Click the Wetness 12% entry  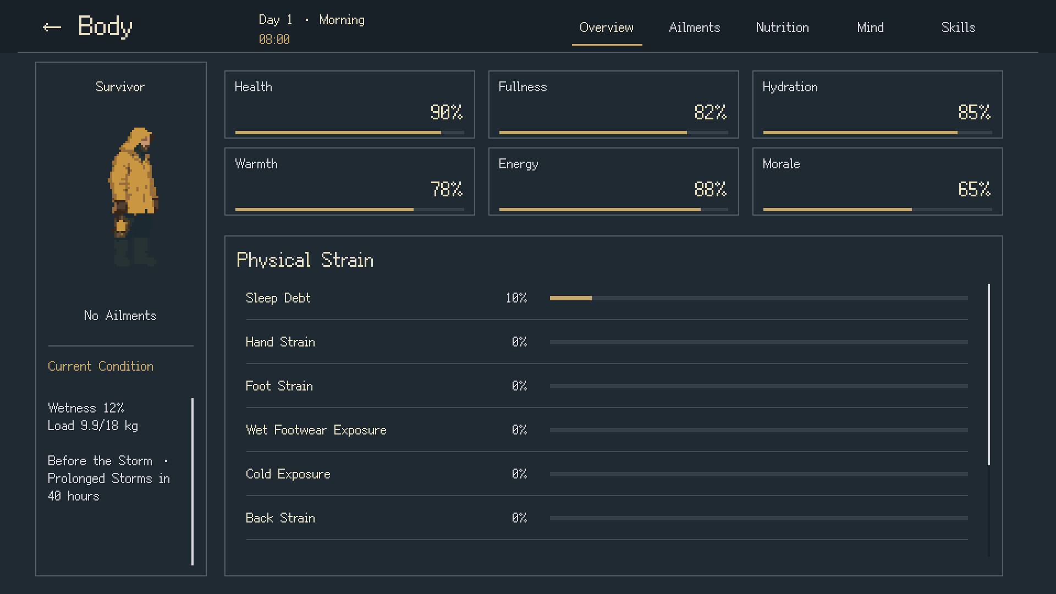[x=86, y=408]
